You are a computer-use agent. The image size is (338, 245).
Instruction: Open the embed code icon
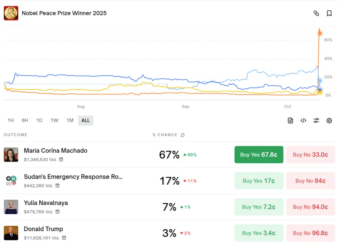pos(303,120)
